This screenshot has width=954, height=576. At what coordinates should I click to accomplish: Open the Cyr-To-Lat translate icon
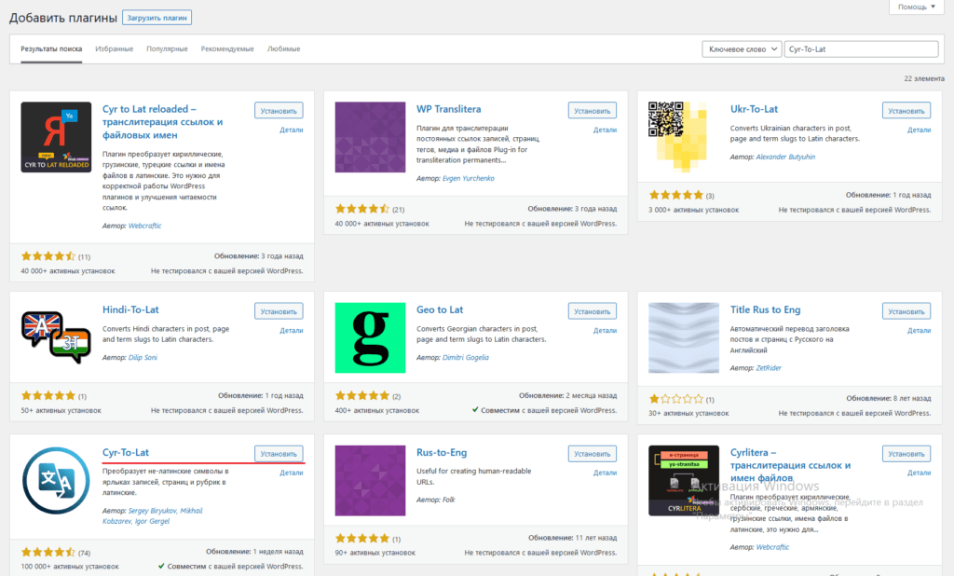(56, 480)
